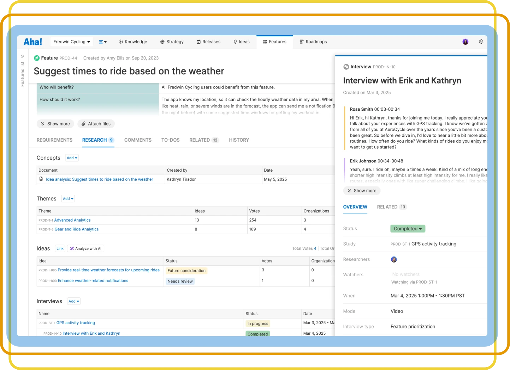
Task: Open the Roadmaps navigation tab
Action: coord(313,42)
